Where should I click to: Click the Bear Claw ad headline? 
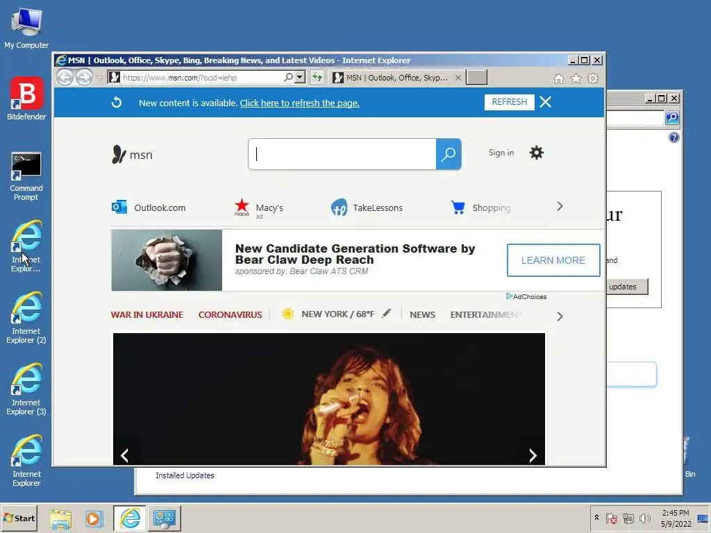tap(355, 254)
